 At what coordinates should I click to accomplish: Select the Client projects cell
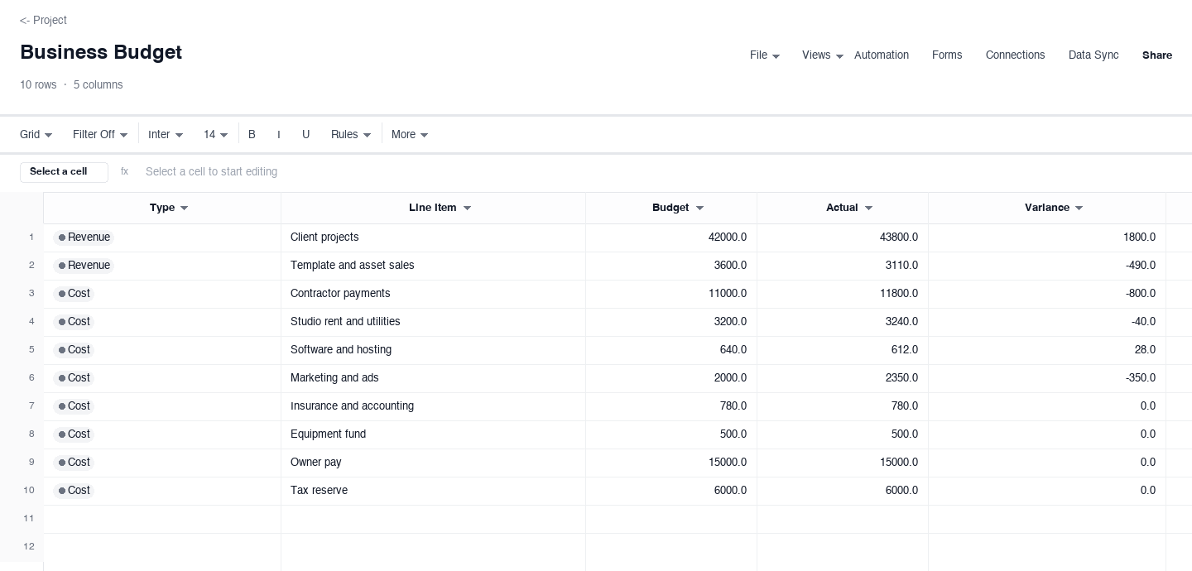[x=433, y=238]
